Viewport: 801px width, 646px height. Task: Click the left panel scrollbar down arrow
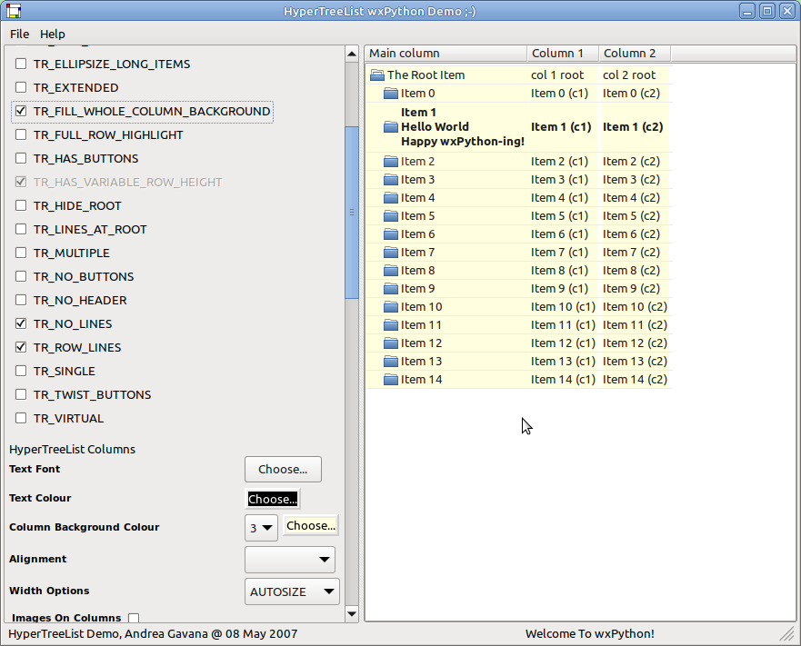352,614
